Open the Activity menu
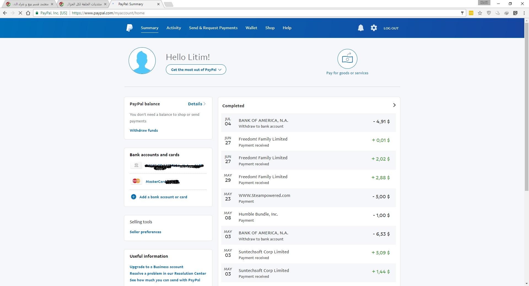 (x=174, y=28)
